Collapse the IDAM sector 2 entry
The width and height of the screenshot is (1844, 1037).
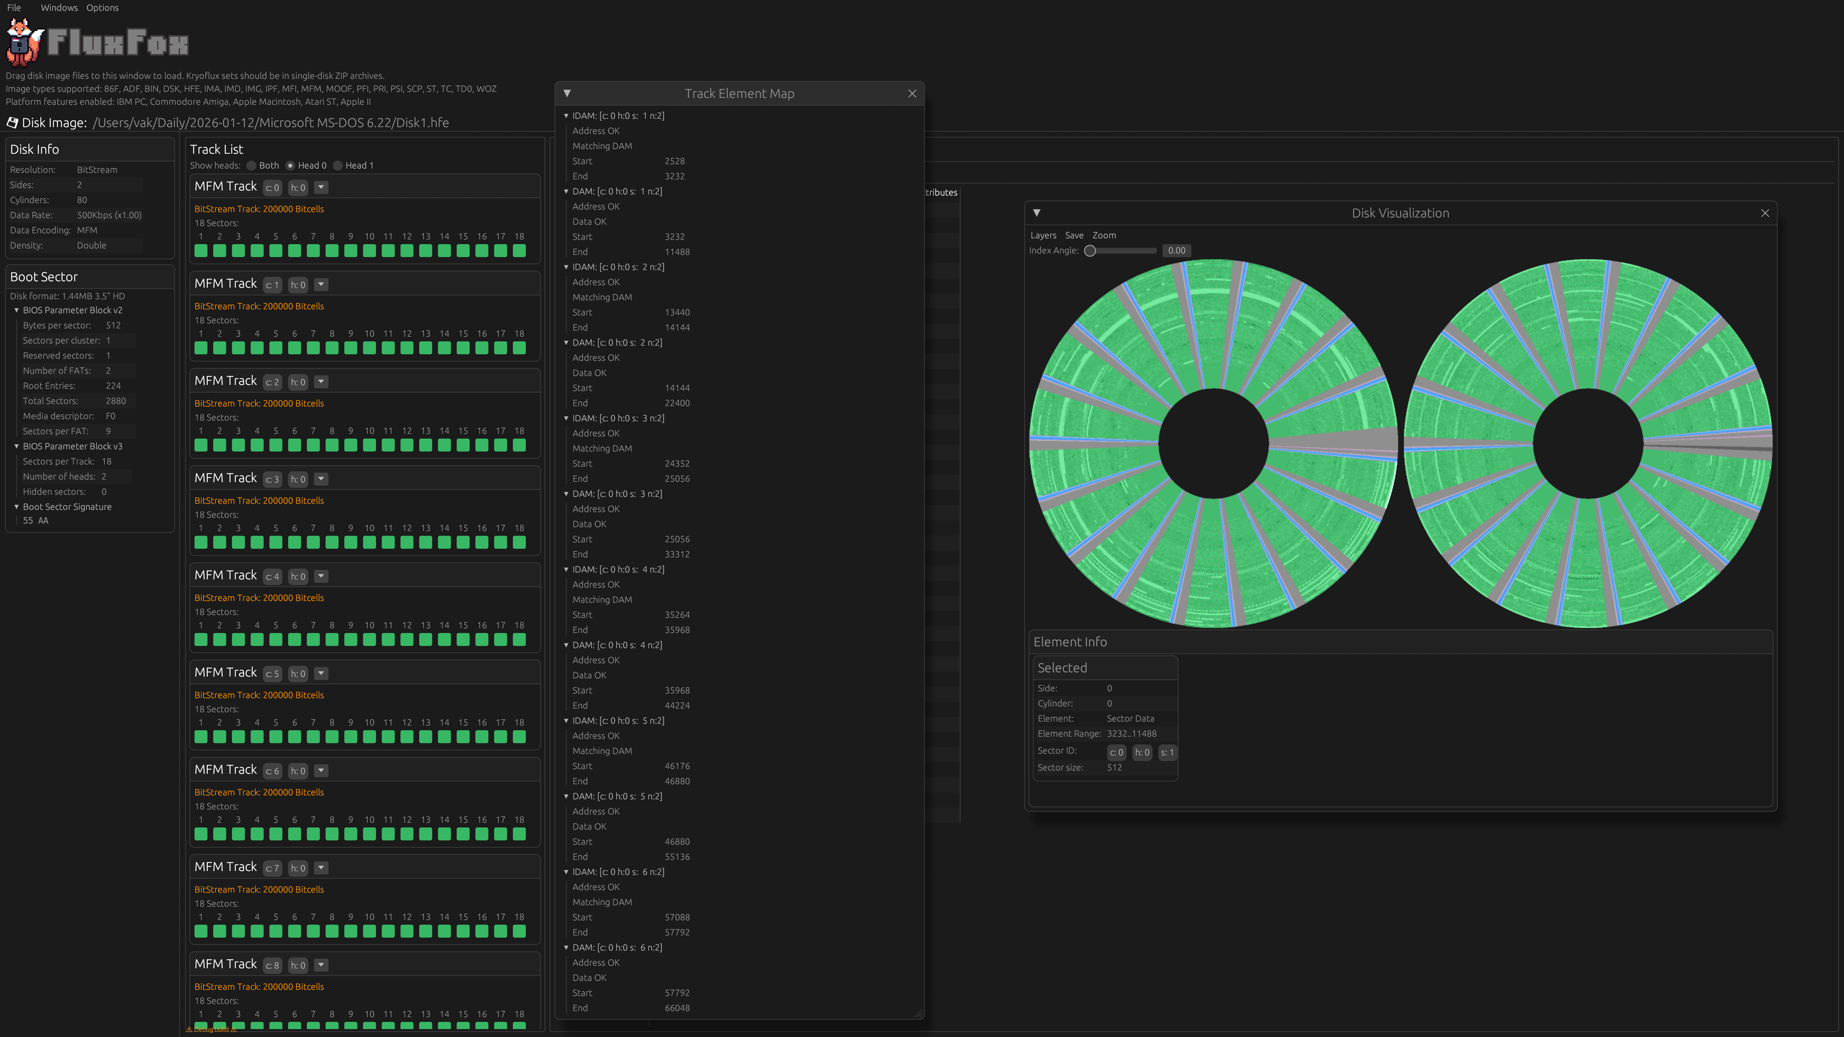coord(566,267)
